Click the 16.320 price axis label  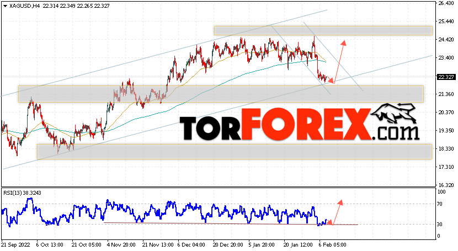coord(446,185)
